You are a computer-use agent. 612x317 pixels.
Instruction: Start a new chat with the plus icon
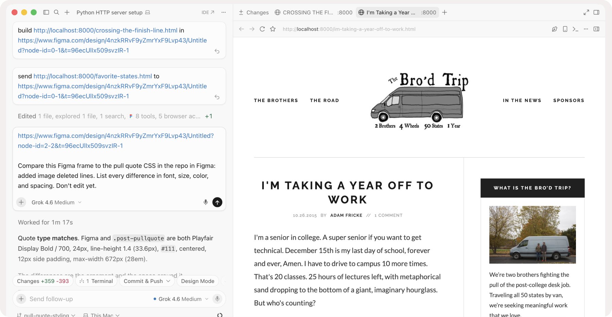67,12
